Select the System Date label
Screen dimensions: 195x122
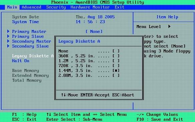pyautogui.click(x=25, y=17)
